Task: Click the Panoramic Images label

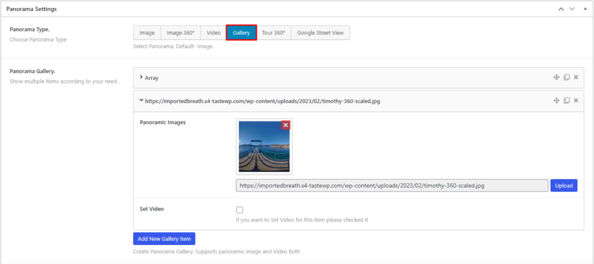Action: pos(162,123)
